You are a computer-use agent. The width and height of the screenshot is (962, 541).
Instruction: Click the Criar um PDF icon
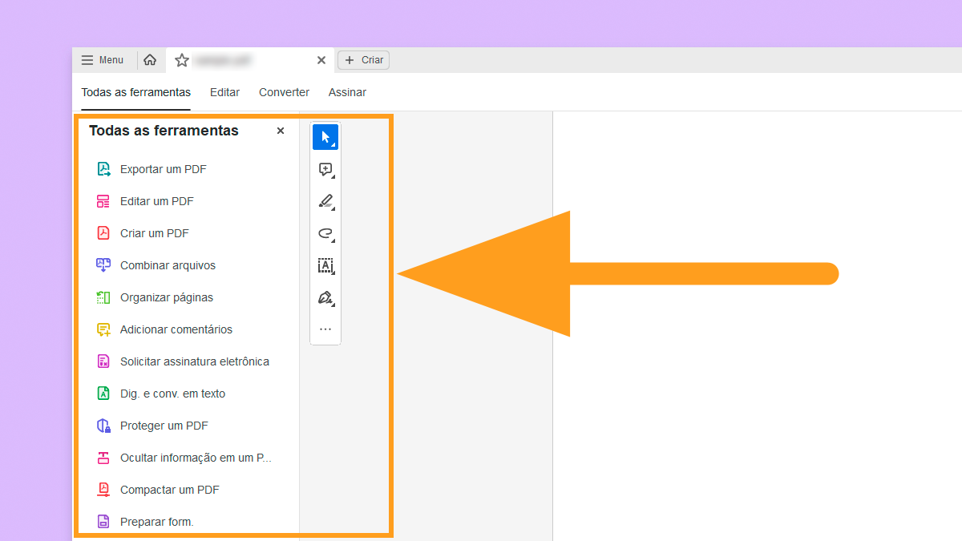click(103, 233)
